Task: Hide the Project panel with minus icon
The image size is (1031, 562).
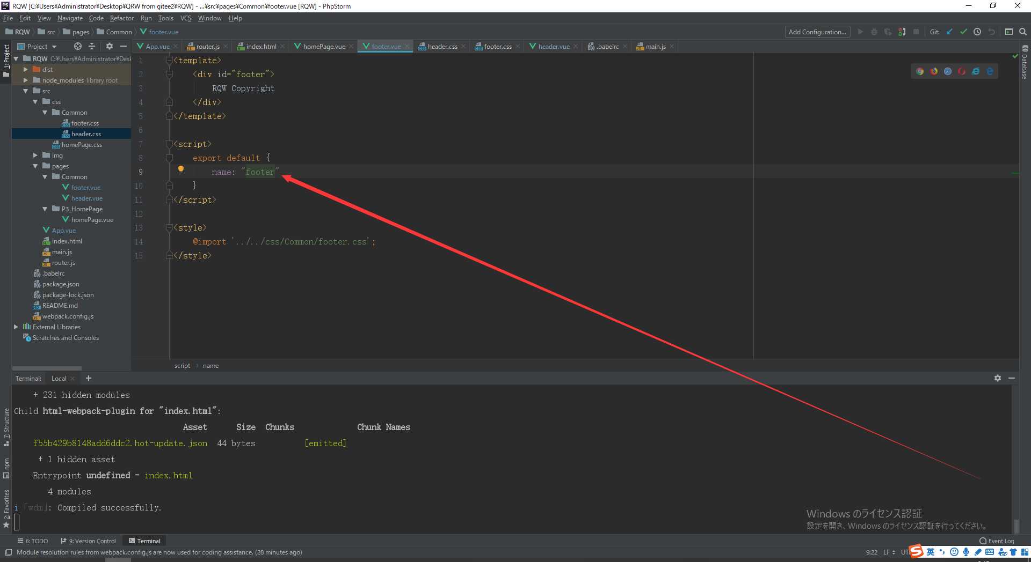Action: 124,47
